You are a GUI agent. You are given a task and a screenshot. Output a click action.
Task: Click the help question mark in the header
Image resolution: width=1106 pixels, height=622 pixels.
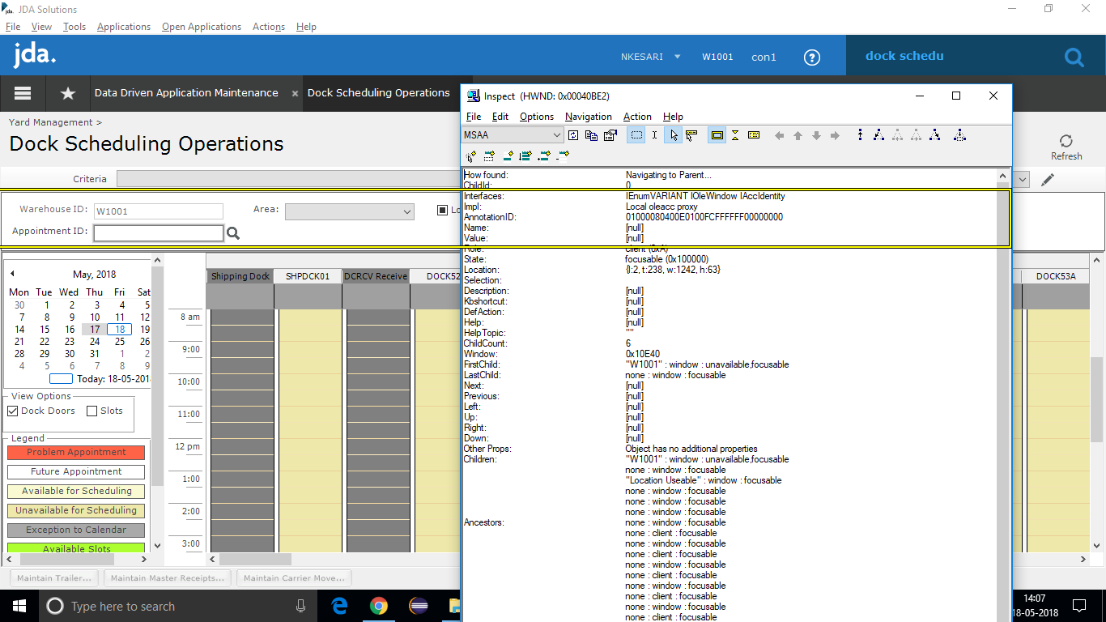[x=812, y=58]
